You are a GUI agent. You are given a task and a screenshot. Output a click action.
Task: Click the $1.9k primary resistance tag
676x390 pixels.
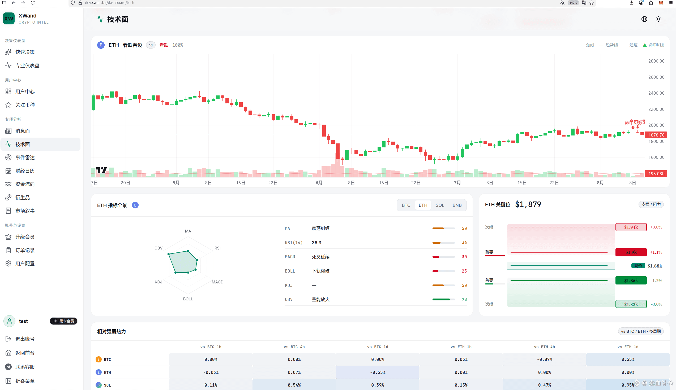631,252
